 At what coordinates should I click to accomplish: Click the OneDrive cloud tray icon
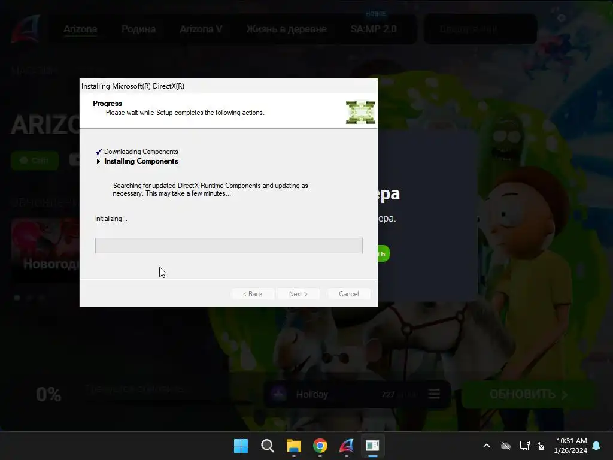pyautogui.click(x=506, y=446)
